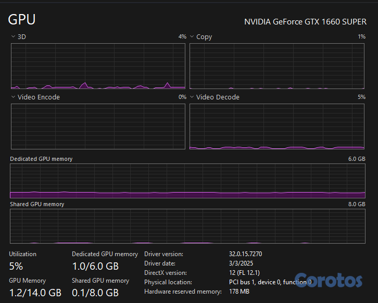Select the NVIDIA GeForce GTX 1660 SUPER label
The width and height of the screenshot is (378, 303).
click(305, 22)
